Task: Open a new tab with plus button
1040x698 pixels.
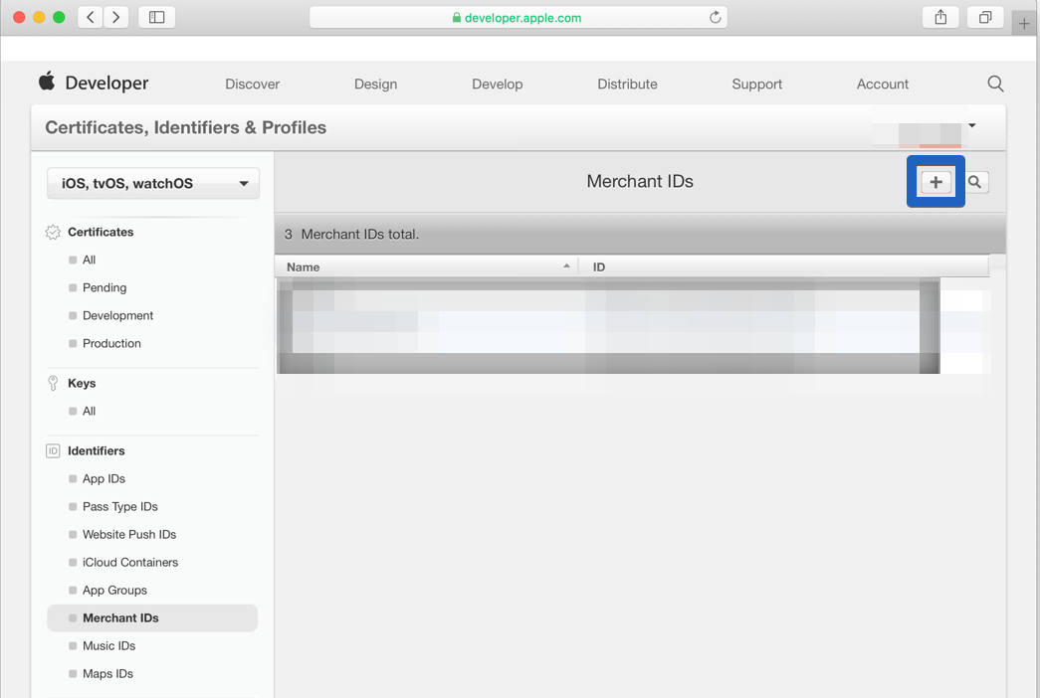Action: [1024, 24]
